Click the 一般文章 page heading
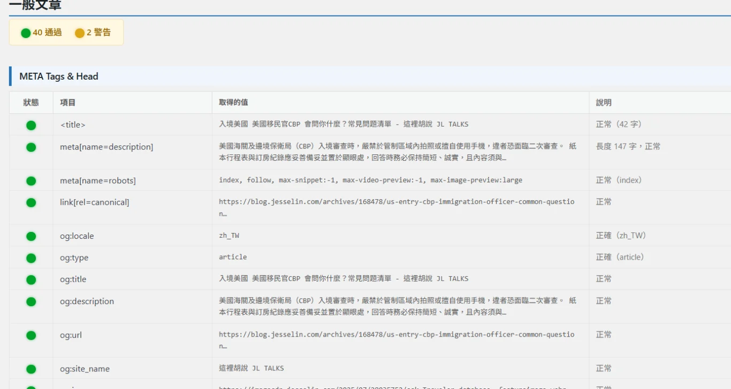The image size is (731, 389). [35, 5]
